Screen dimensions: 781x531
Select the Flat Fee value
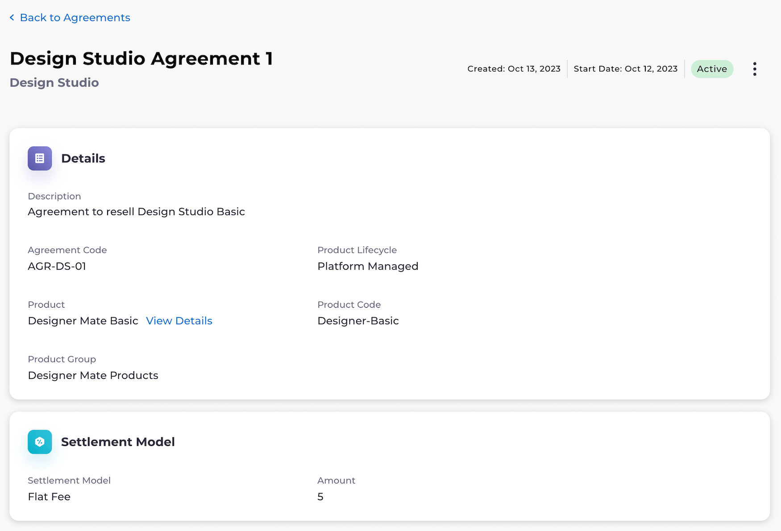click(49, 497)
